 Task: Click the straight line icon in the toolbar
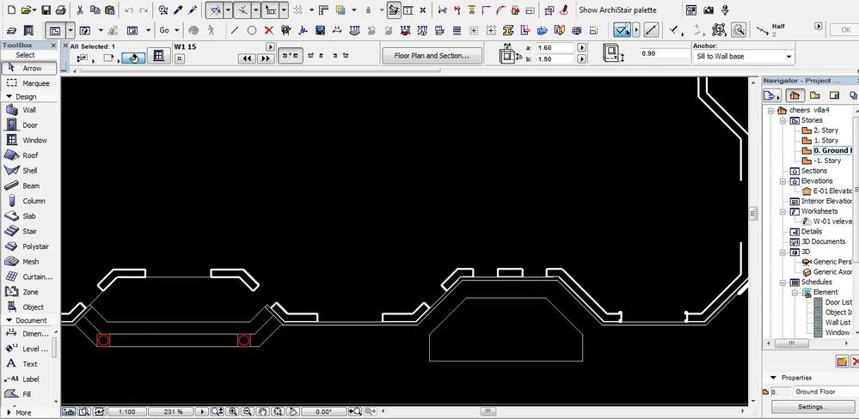point(235,30)
